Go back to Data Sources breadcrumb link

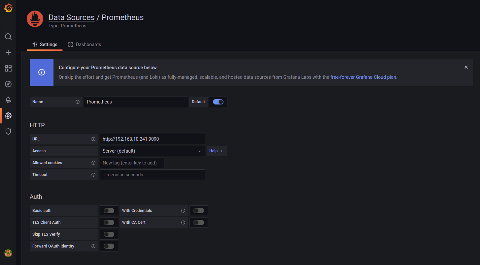72,17
